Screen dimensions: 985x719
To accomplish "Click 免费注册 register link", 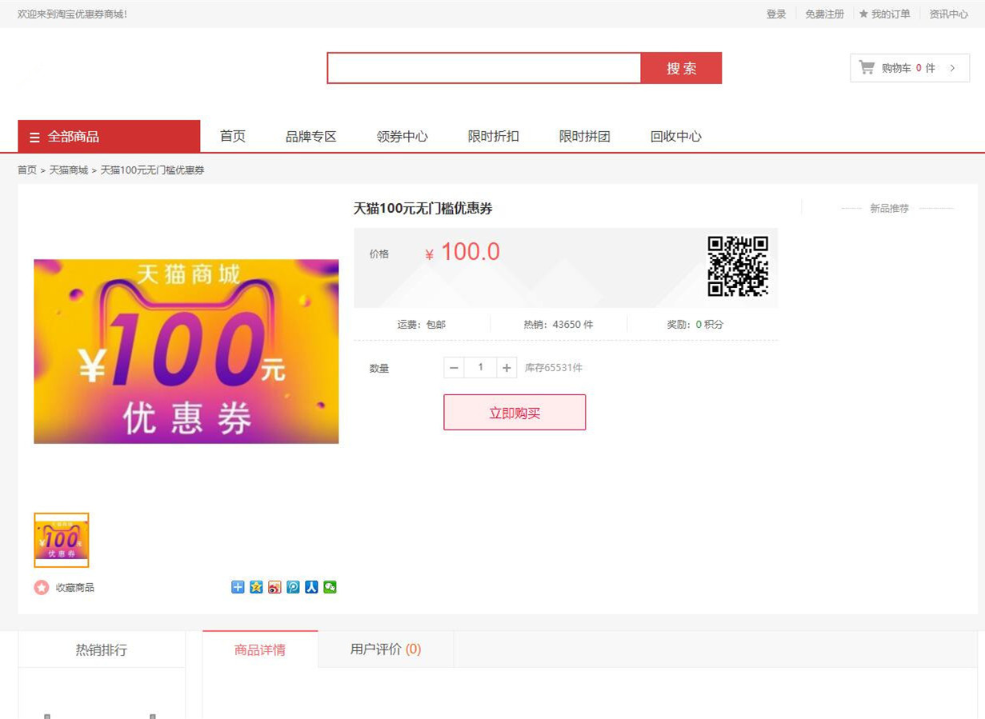I will pyautogui.click(x=824, y=14).
